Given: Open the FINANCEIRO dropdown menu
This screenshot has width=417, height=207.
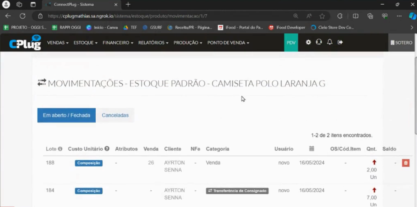Looking at the screenshot, I should point(118,43).
